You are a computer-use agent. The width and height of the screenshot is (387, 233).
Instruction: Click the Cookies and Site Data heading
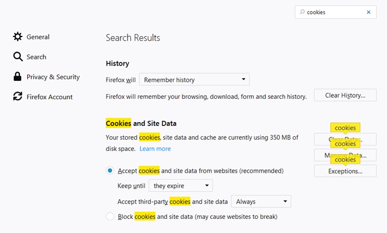click(x=141, y=123)
